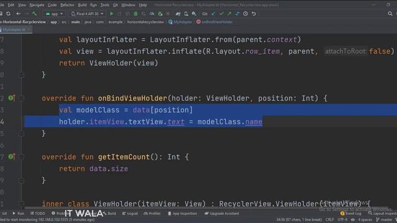Open the Logcat tool window

click(x=130, y=213)
